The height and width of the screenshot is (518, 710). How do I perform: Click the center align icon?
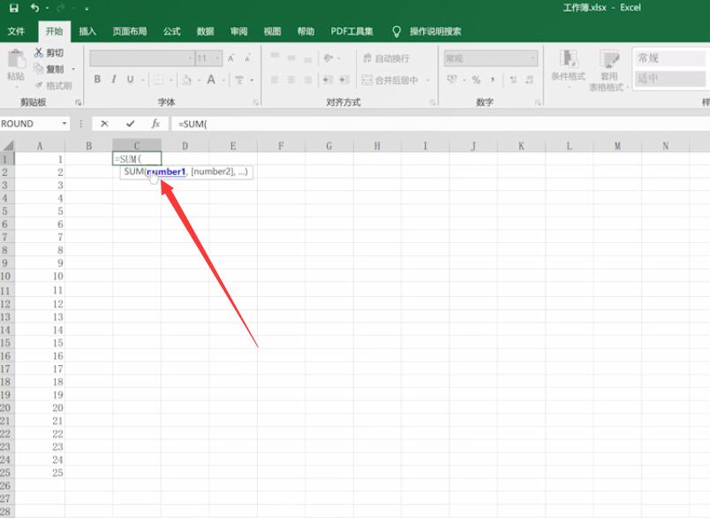point(291,80)
